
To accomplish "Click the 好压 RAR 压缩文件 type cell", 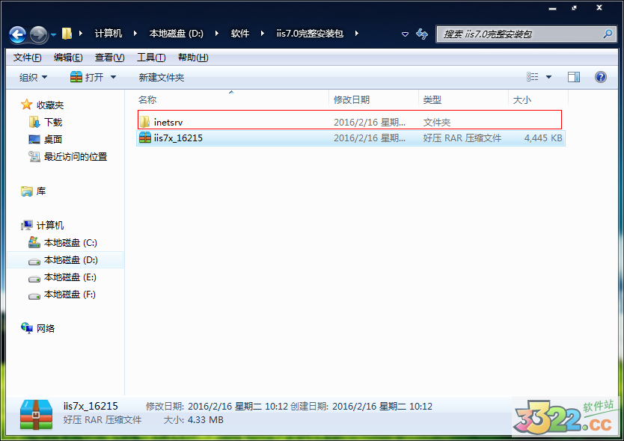I will 462,138.
